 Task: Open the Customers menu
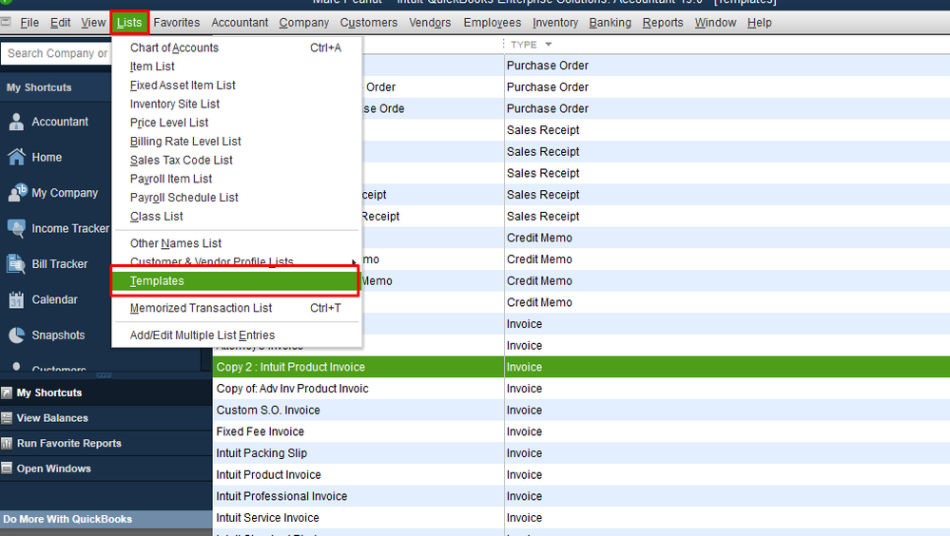pyautogui.click(x=368, y=23)
